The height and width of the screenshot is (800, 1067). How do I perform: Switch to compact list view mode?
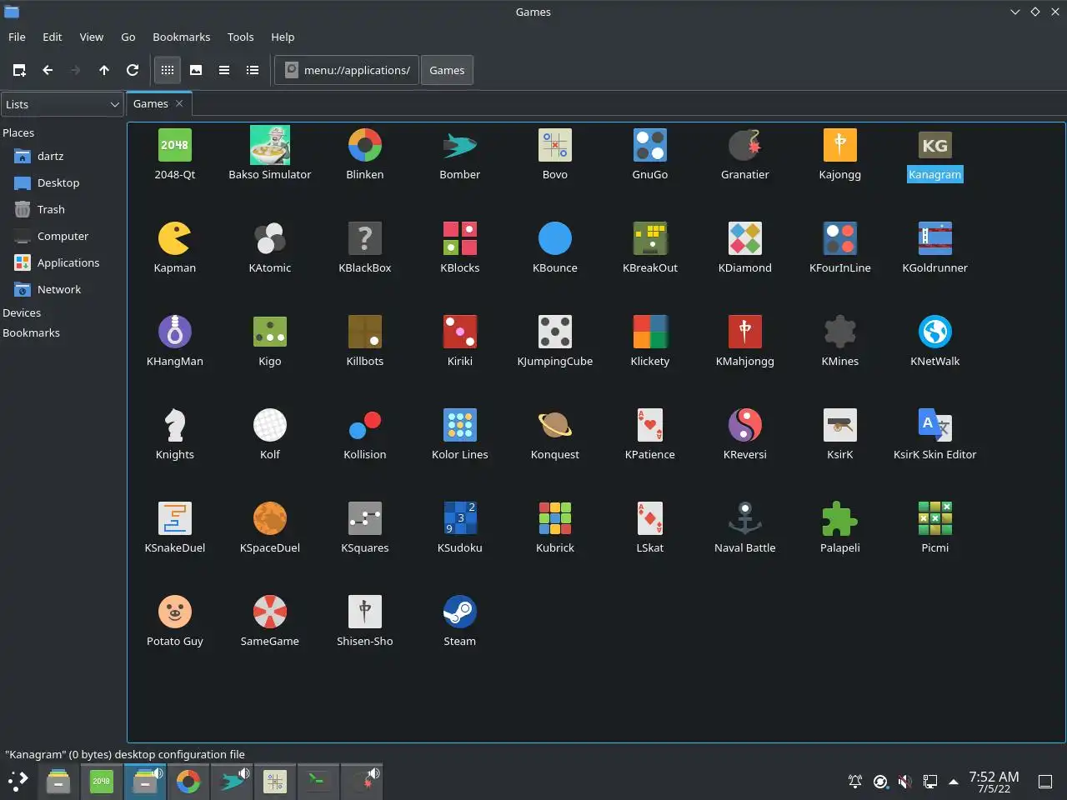click(x=224, y=70)
